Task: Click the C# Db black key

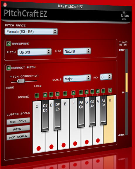Action: pyautogui.click(x=45, y=116)
